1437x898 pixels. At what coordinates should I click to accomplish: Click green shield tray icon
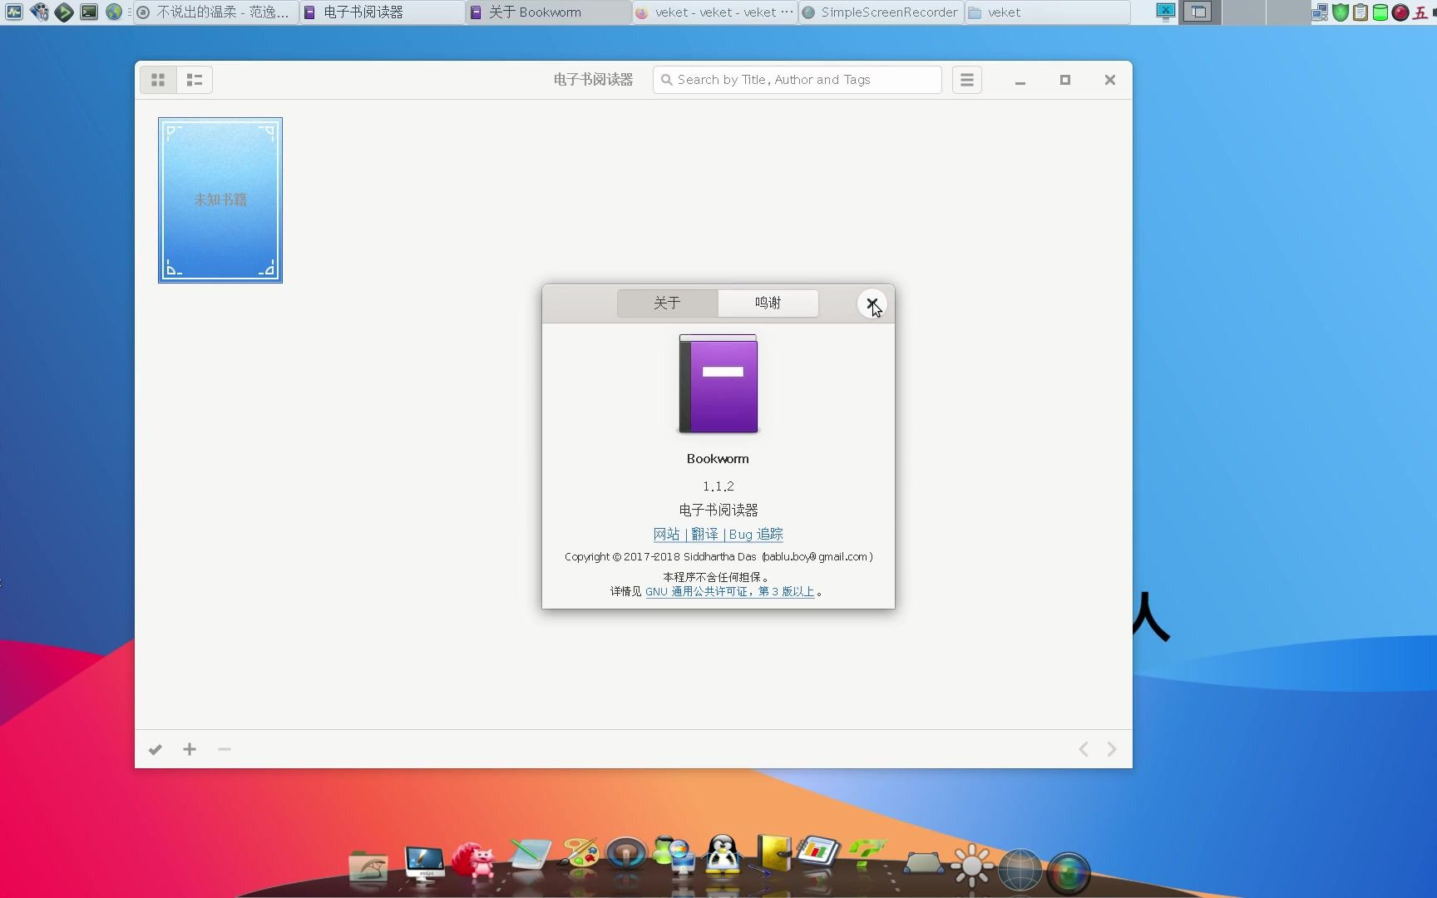[x=1340, y=12]
